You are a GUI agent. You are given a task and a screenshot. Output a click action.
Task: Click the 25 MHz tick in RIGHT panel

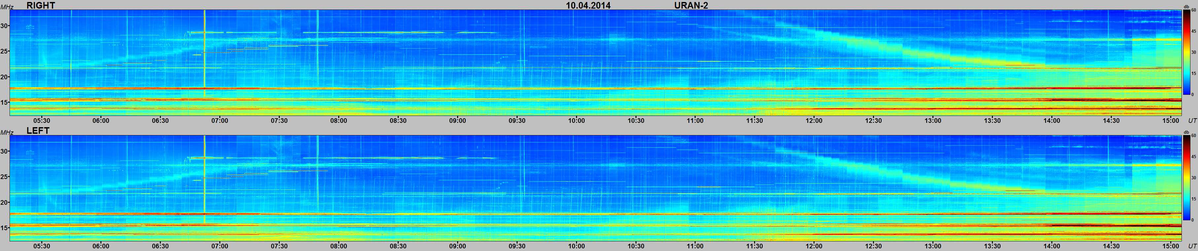click(4, 51)
